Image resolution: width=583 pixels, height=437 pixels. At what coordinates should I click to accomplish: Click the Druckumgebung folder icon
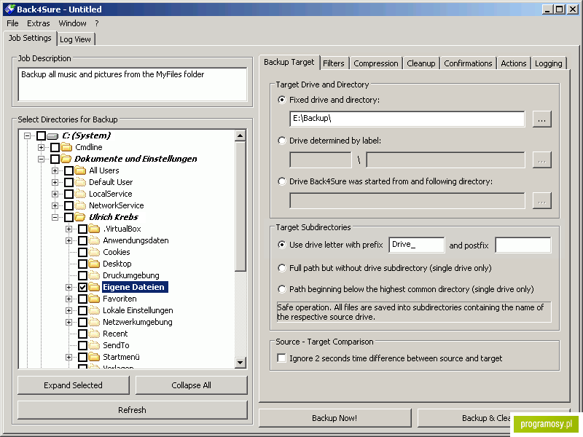(95, 275)
